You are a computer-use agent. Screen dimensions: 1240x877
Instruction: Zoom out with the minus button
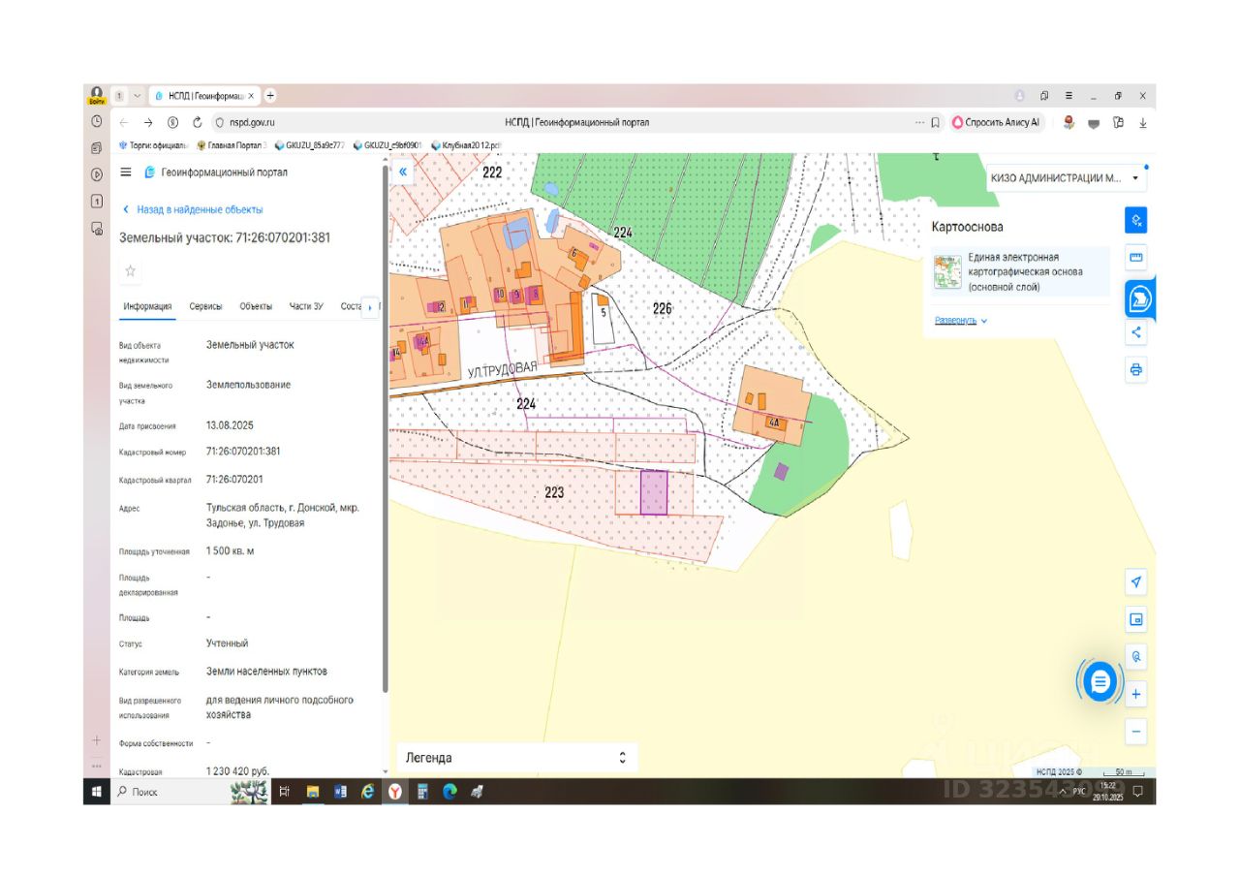point(1136,732)
